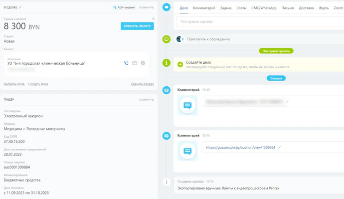Screen dimensions: 344x199
Task: Click the green plus icon near Создайте дело
Action: click(180, 65)
